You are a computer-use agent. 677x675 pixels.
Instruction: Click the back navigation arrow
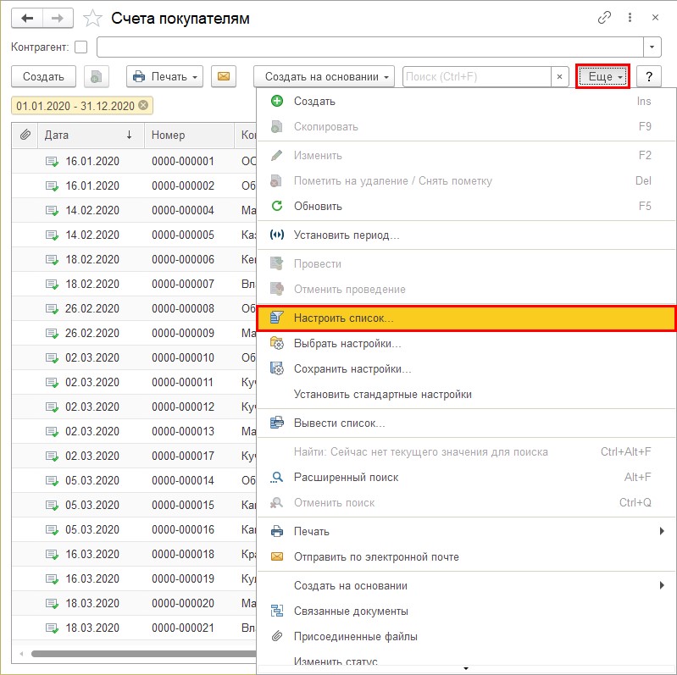pos(26,18)
